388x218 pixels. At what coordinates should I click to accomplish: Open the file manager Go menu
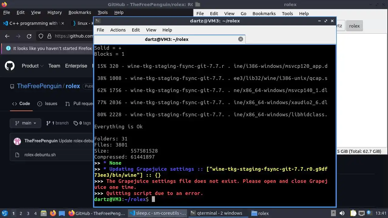click(x=243, y=13)
